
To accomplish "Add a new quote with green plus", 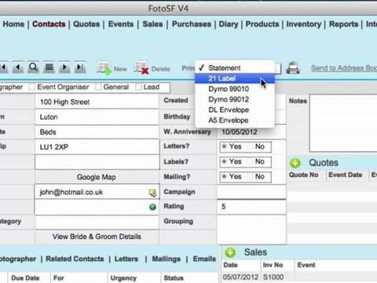I will tap(295, 163).
